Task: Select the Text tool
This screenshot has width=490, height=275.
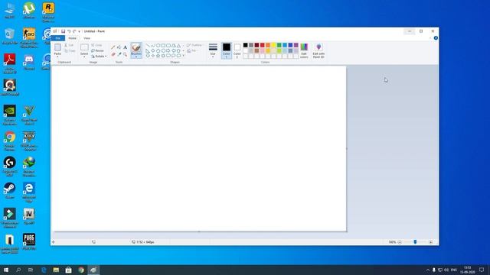Action: click(125, 47)
